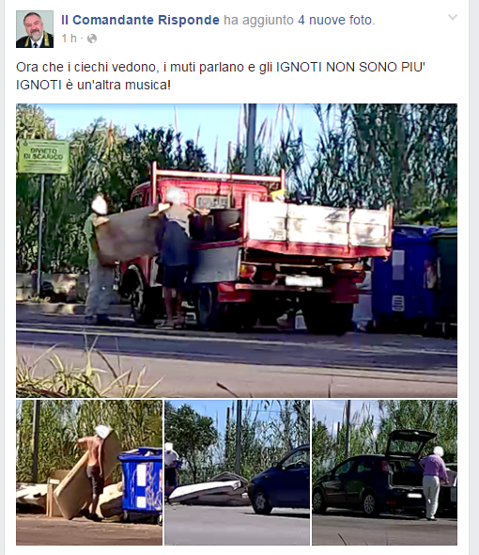
Task: Visit the Il Comandante Risponde page link
Action: [140, 20]
